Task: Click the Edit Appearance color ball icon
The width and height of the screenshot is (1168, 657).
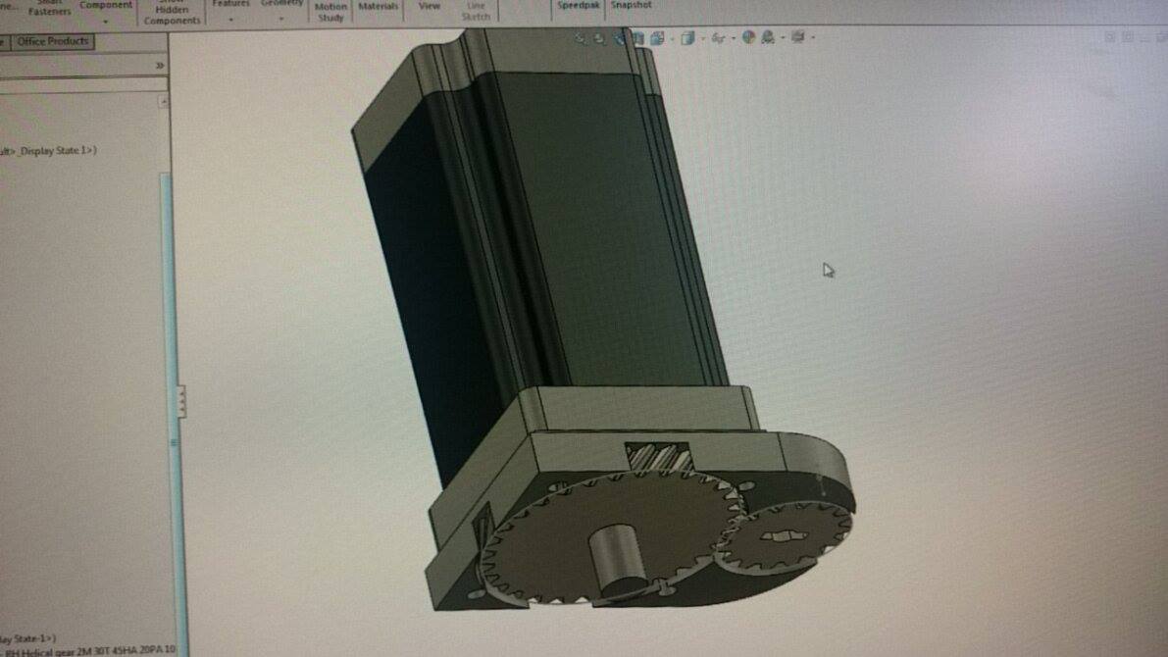Action: [x=748, y=36]
